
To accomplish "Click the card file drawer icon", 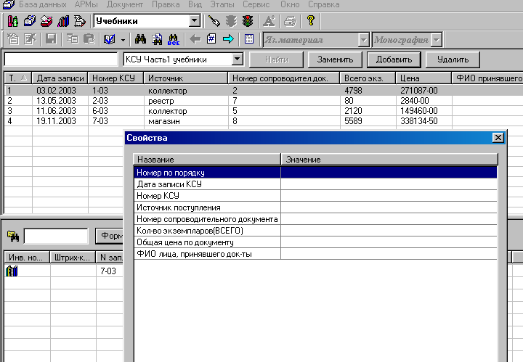I will 30,21.
